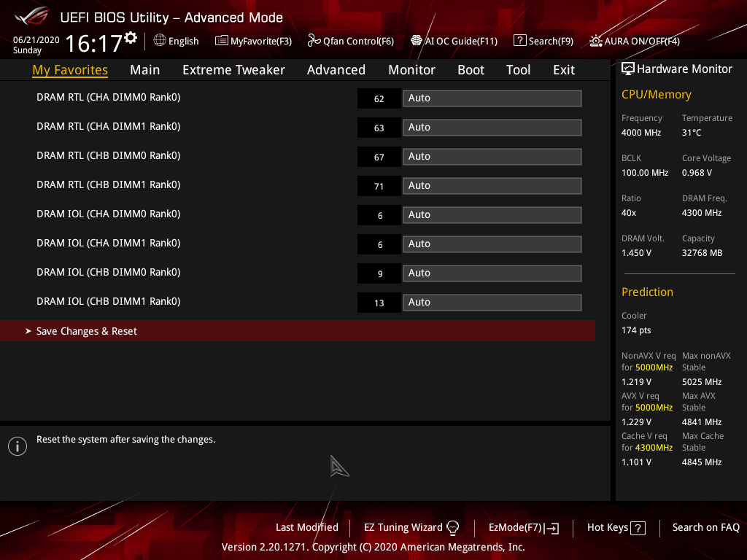This screenshot has width=747, height=560.
Task: Edit DRAM RTL CHA DIMM1 Rank0 Auto field
Action: coord(492,127)
